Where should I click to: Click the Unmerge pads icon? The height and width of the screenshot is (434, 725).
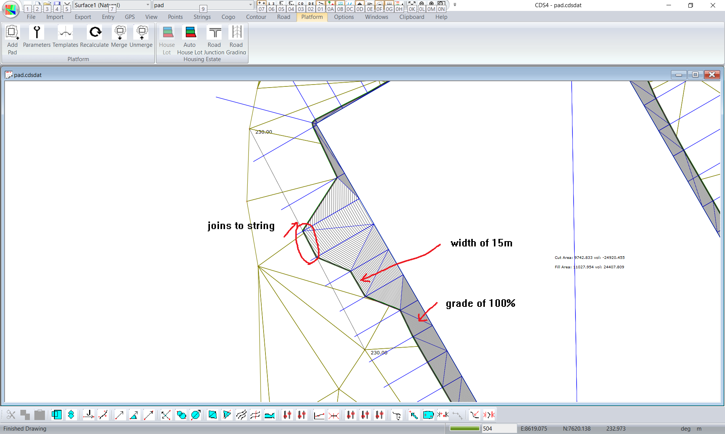coord(141,33)
